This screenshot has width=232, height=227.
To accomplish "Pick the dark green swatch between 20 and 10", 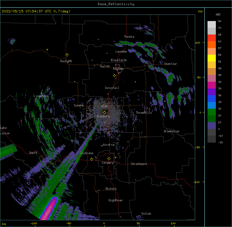I will (x=212, y=119).
